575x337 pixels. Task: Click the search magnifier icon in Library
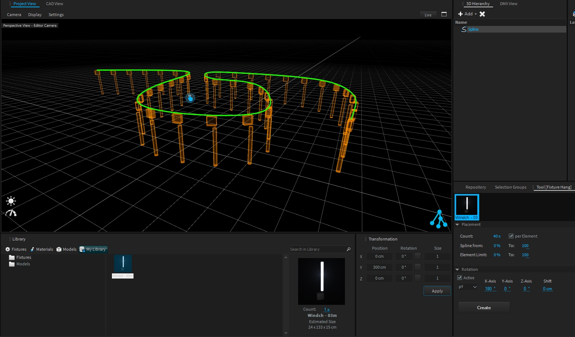pos(349,249)
